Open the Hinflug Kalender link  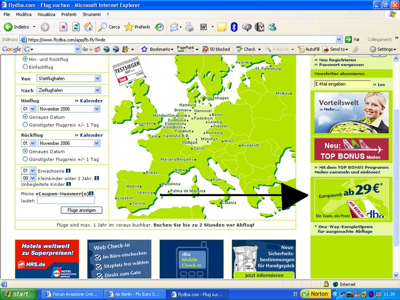click(89, 101)
